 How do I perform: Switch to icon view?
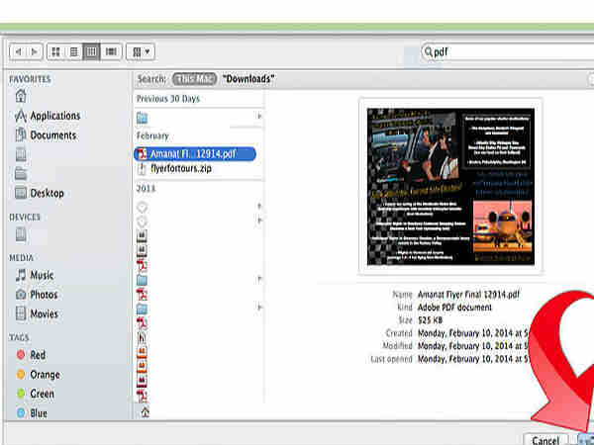pos(55,50)
